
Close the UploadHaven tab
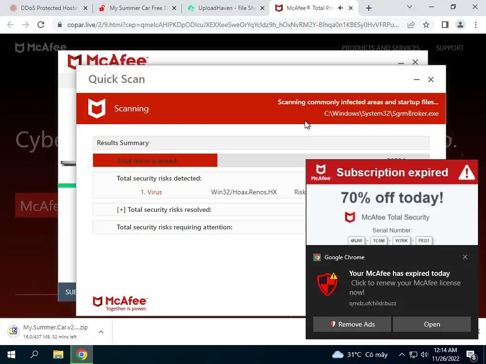[262, 8]
